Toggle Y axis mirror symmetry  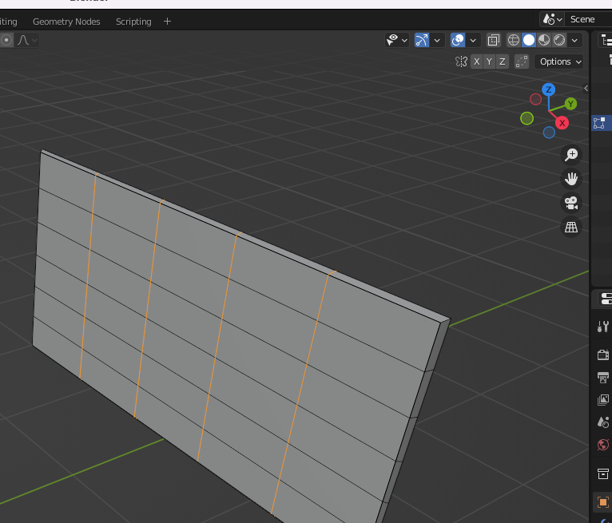click(x=489, y=61)
